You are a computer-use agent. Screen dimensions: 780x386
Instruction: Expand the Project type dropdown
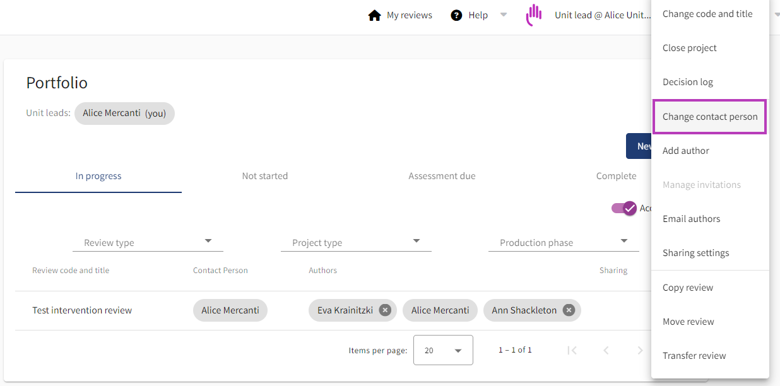pyautogui.click(x=416, y=241)
